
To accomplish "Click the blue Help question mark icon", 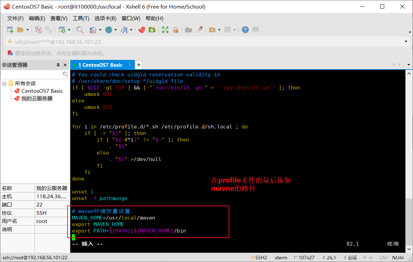I will pos(245,30).
